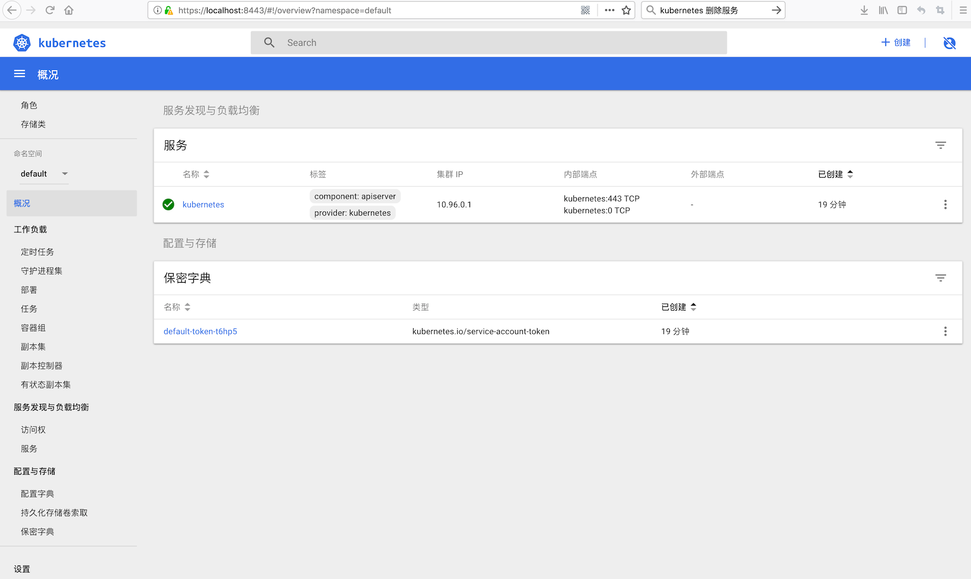Open the hamburger navigation menu icon
The image size is (971, 579).
tap(20, 74)
